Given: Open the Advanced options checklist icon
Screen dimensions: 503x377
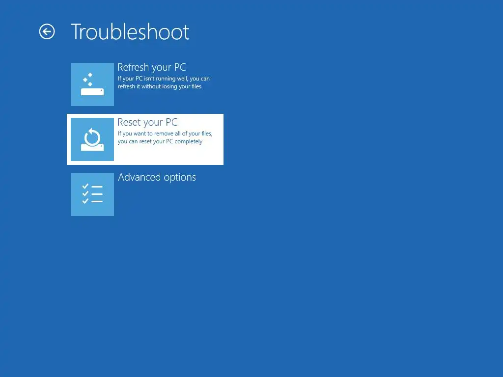Looking at the screenshot, I should (92, 194).
